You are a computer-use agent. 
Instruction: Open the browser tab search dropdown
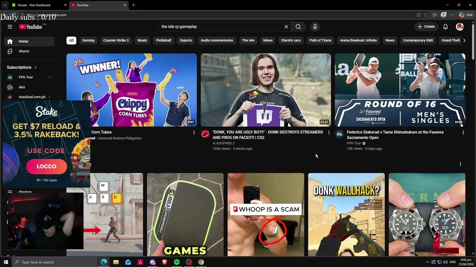point(5,5)
